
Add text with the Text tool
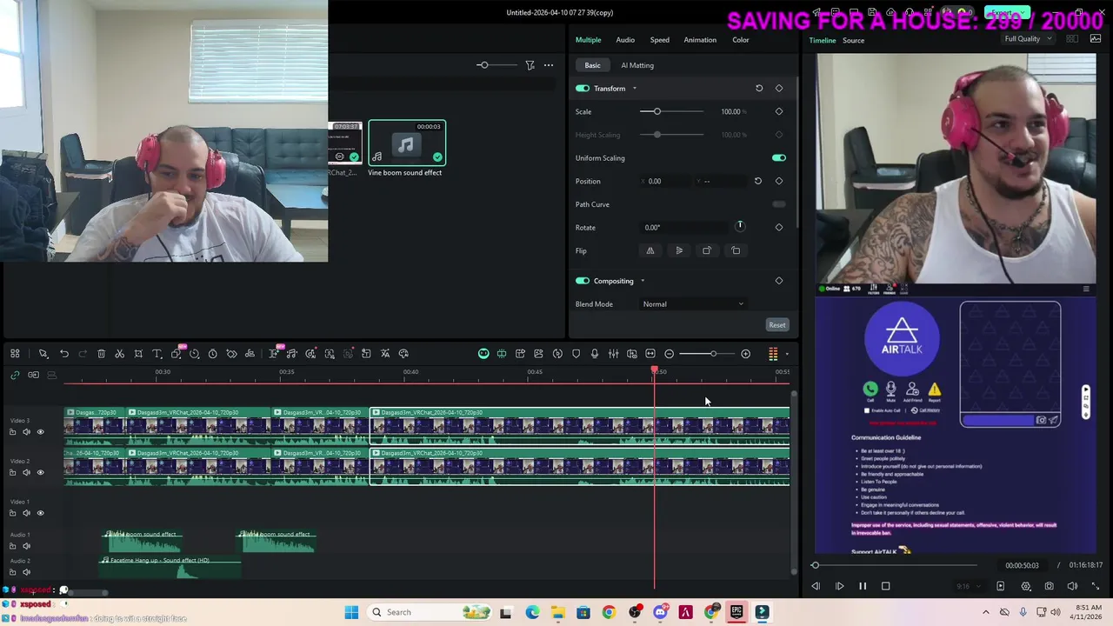tap(157, 354)
